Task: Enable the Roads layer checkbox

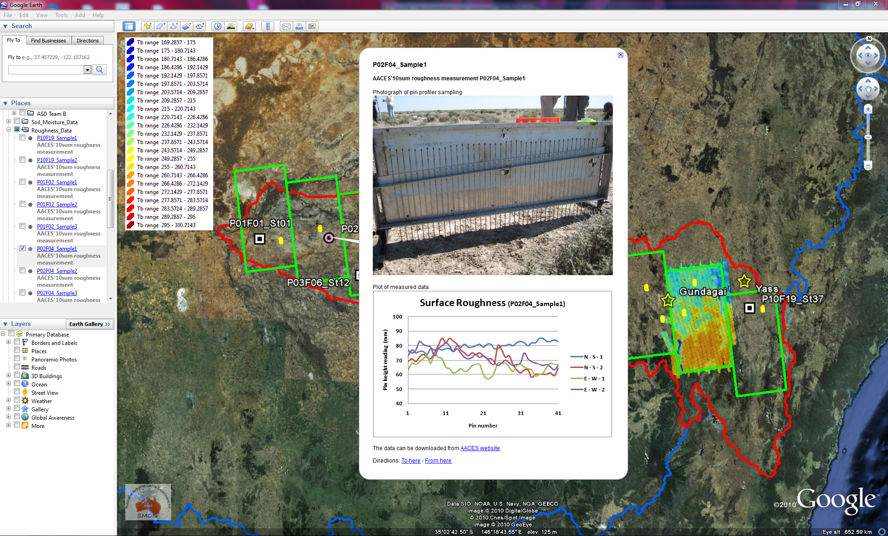Action: point(17,367)
